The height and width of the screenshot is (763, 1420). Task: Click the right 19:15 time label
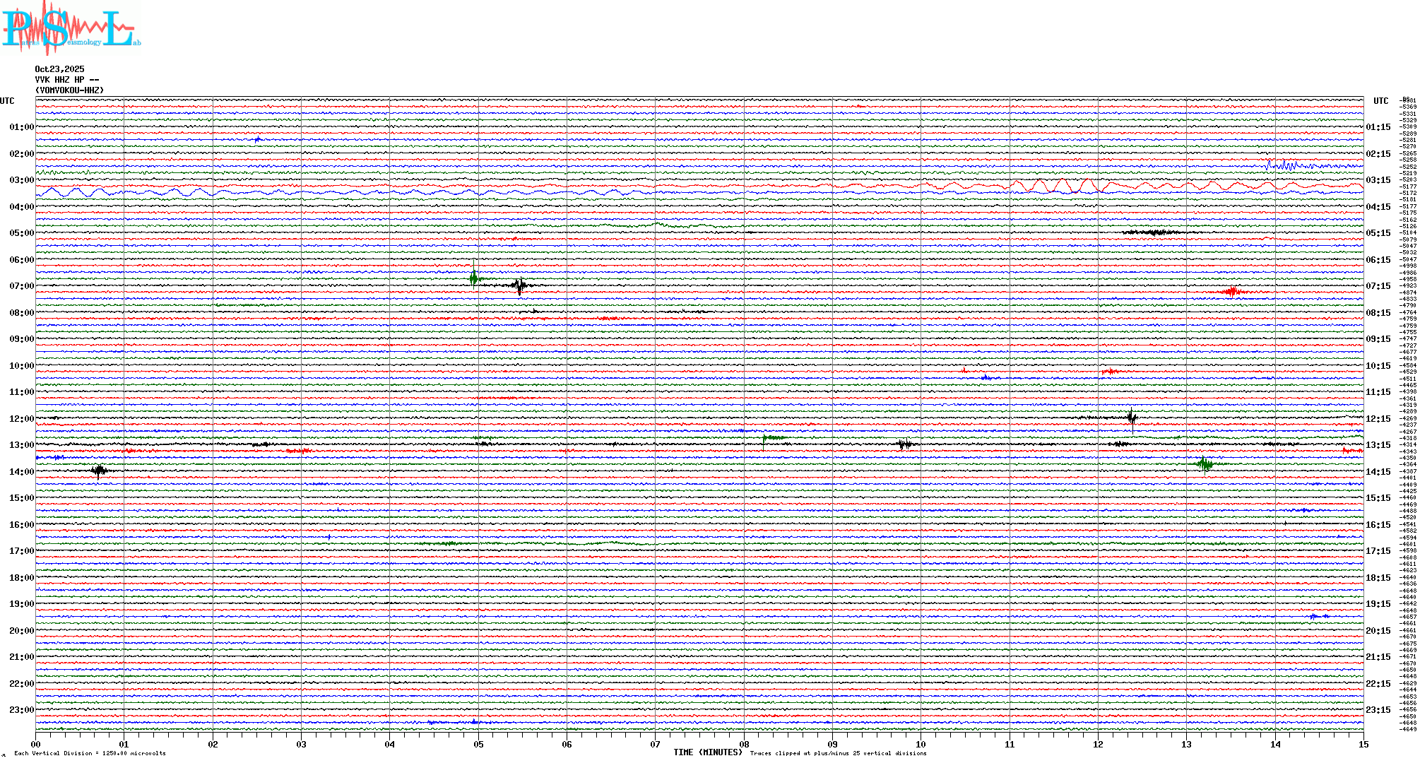pyautogui.click(x=1378, y=604)
